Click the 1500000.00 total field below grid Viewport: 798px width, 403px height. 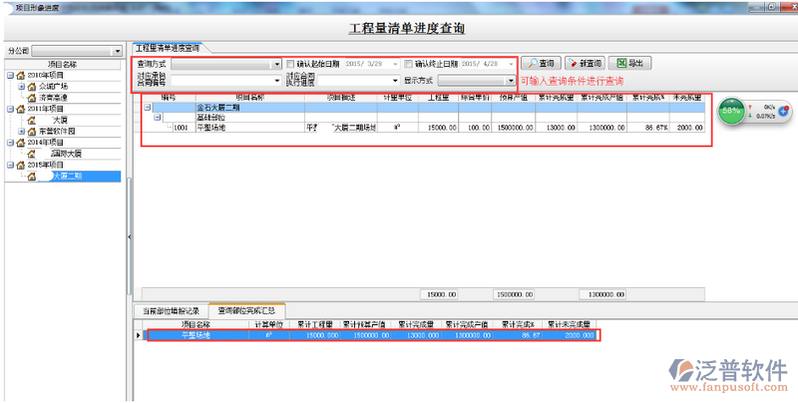(514, 294)
